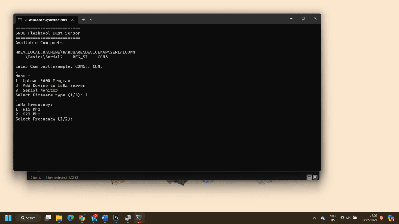Open Photoshop from the taskbar
Viewport: 399px width, 224px height.
click(x=116, y=218)
